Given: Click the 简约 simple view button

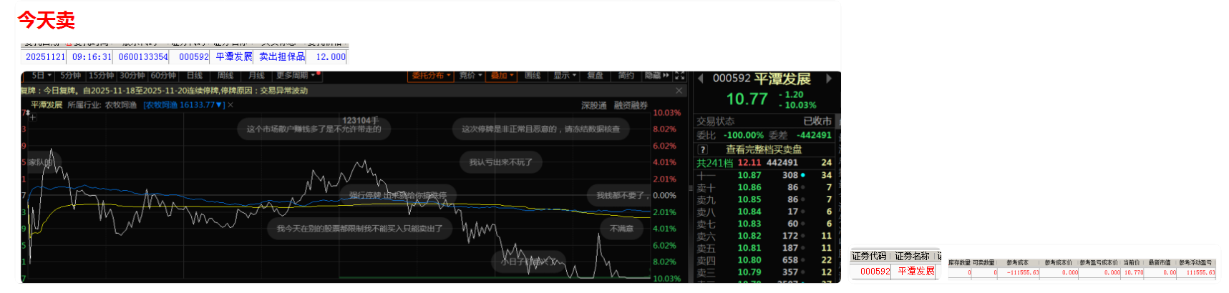Looking at the screenshot, I should tap(626, 76).
